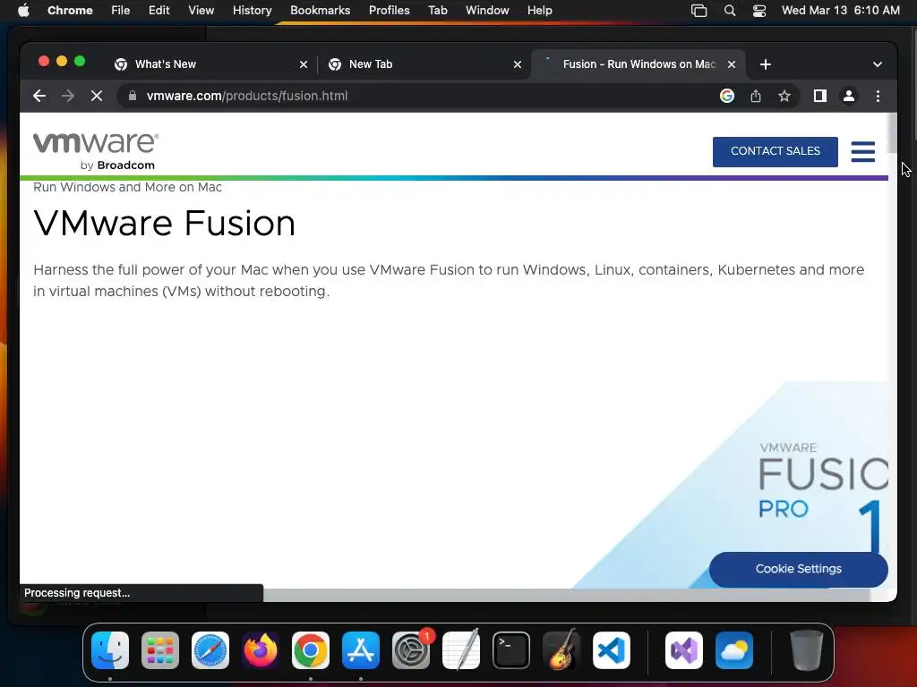Open the Chrome app menu
This screenshot has height=687, width=917.
70,10
